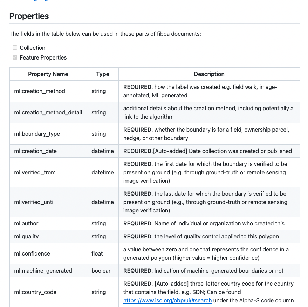Toggle the Collection checkbox
The height and width of the screenshot is (307, 308).
tap(15, 48)
